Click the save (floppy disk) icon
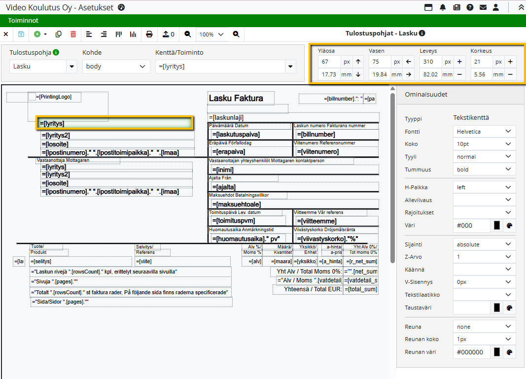 (x=21, y=34)
